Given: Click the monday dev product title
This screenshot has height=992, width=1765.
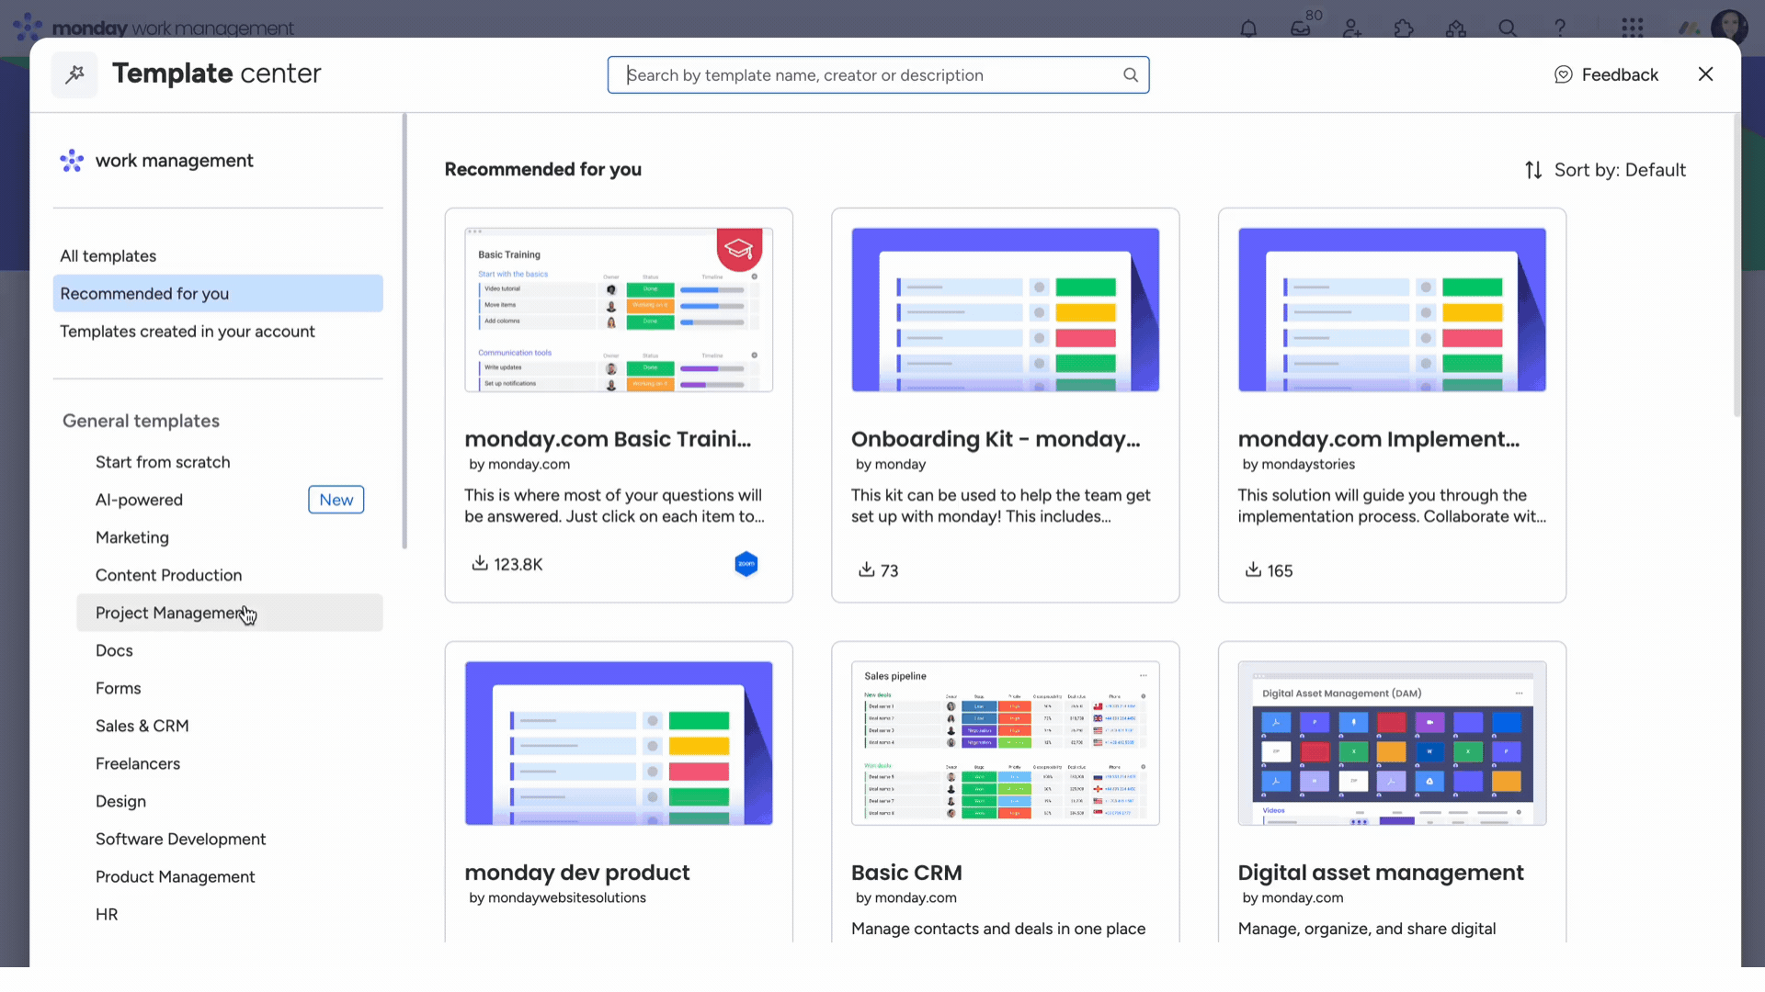Looking at the screenshot, I should [x=577, y=873].
